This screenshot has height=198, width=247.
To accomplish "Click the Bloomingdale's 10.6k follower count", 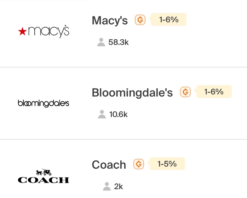I will pyautogui.click(x=119, y=114).
